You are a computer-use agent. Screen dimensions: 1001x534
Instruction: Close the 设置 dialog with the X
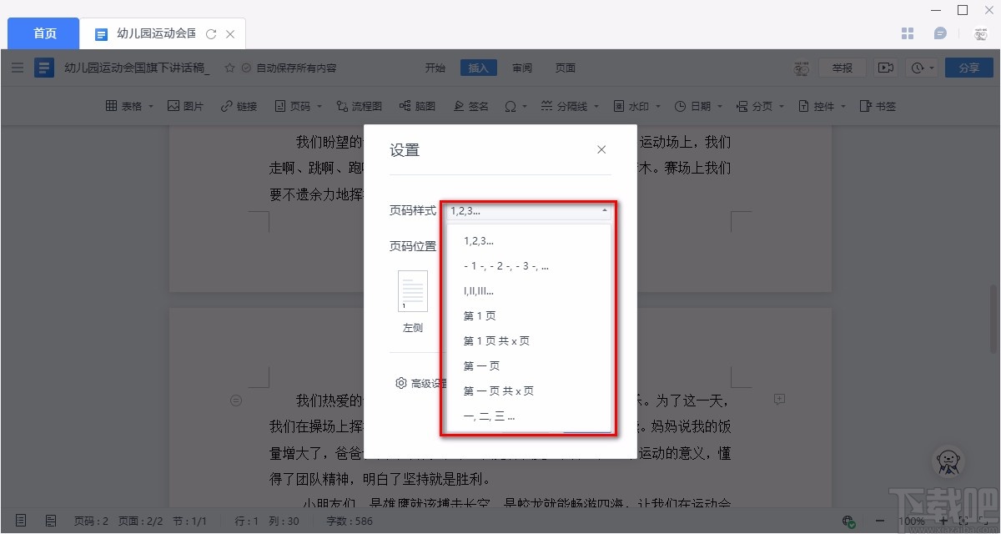point(601,149)
